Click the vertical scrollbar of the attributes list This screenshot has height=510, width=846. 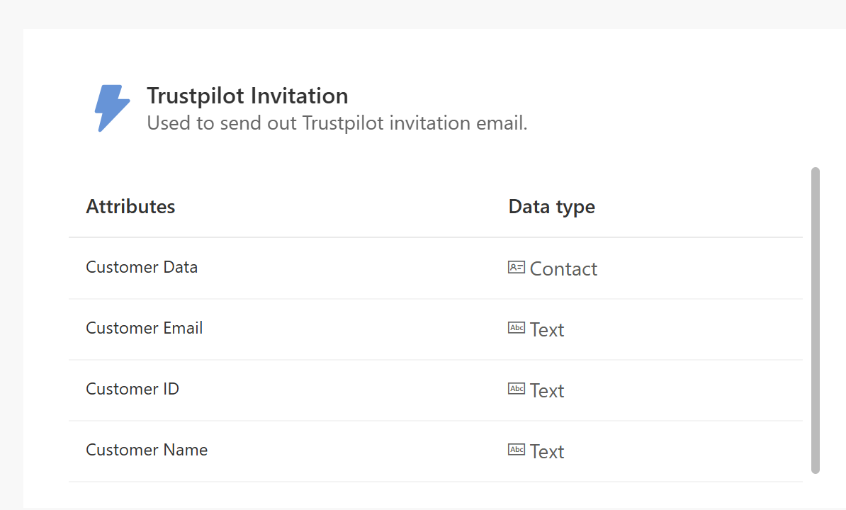(815, 319)
